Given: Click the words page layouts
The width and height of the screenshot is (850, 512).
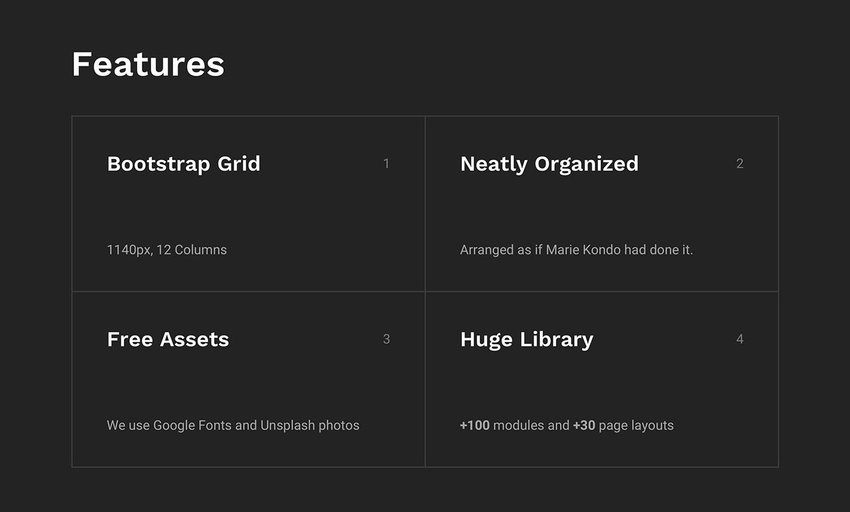Looking at the screenshot, I should tap(636, 426).
